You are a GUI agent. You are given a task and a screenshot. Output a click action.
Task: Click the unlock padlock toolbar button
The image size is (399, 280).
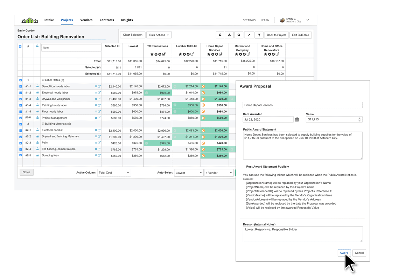(220, 35)
